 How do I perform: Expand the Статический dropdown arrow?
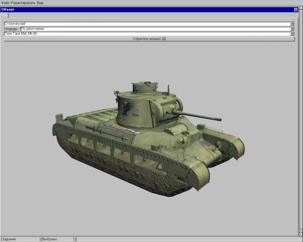pyautogui.click(x=292, y=24)
